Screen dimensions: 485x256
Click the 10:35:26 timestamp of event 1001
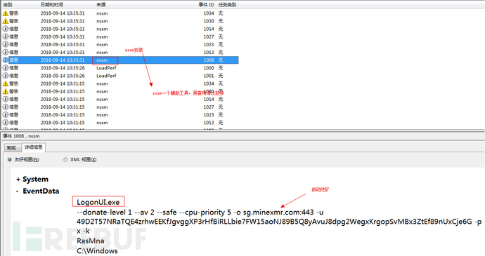click(x=63, y=76)
